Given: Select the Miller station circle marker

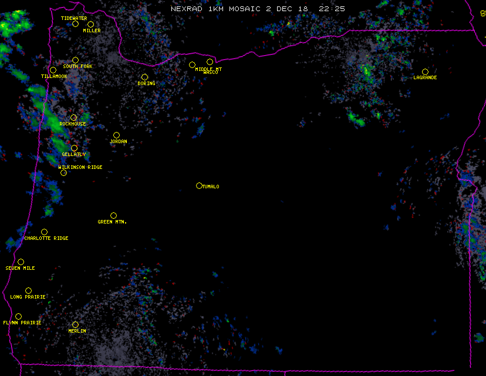Looking at the screenshot, I should pyautogui.click(x=90, y=24).
